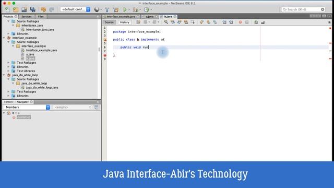Image resolution: width=334 pixels, height=188 pixels.
Task: Expand Test Libraries node
Action: [x=8, y=71]
